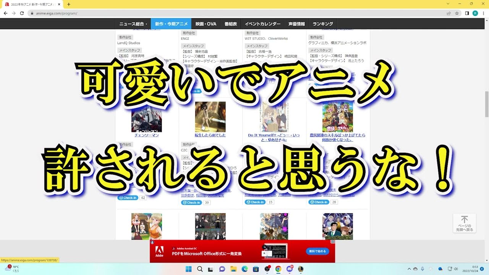Launch File Explorer from the taskbar
Viewport: 489px width, 275px height.
[233, 269]
